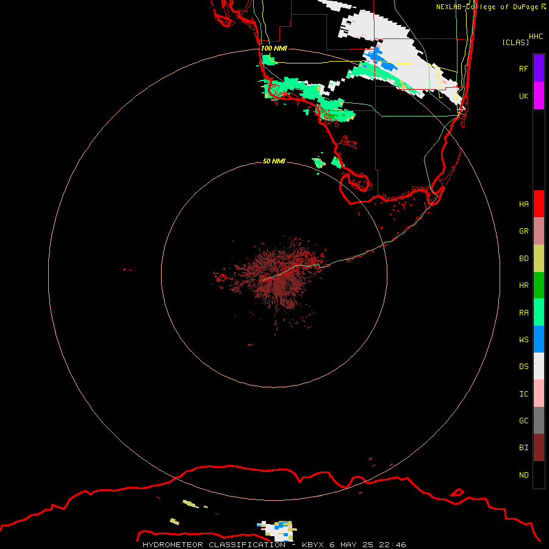Click the UK magenta legend swatch
The width and height of the screenshot is (549, 549).
coord(539,96)
